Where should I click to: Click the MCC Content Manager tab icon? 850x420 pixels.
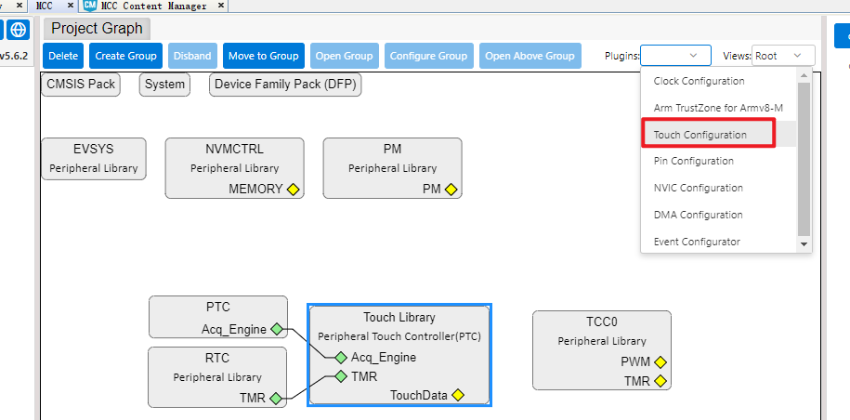(x=90, y=6)
